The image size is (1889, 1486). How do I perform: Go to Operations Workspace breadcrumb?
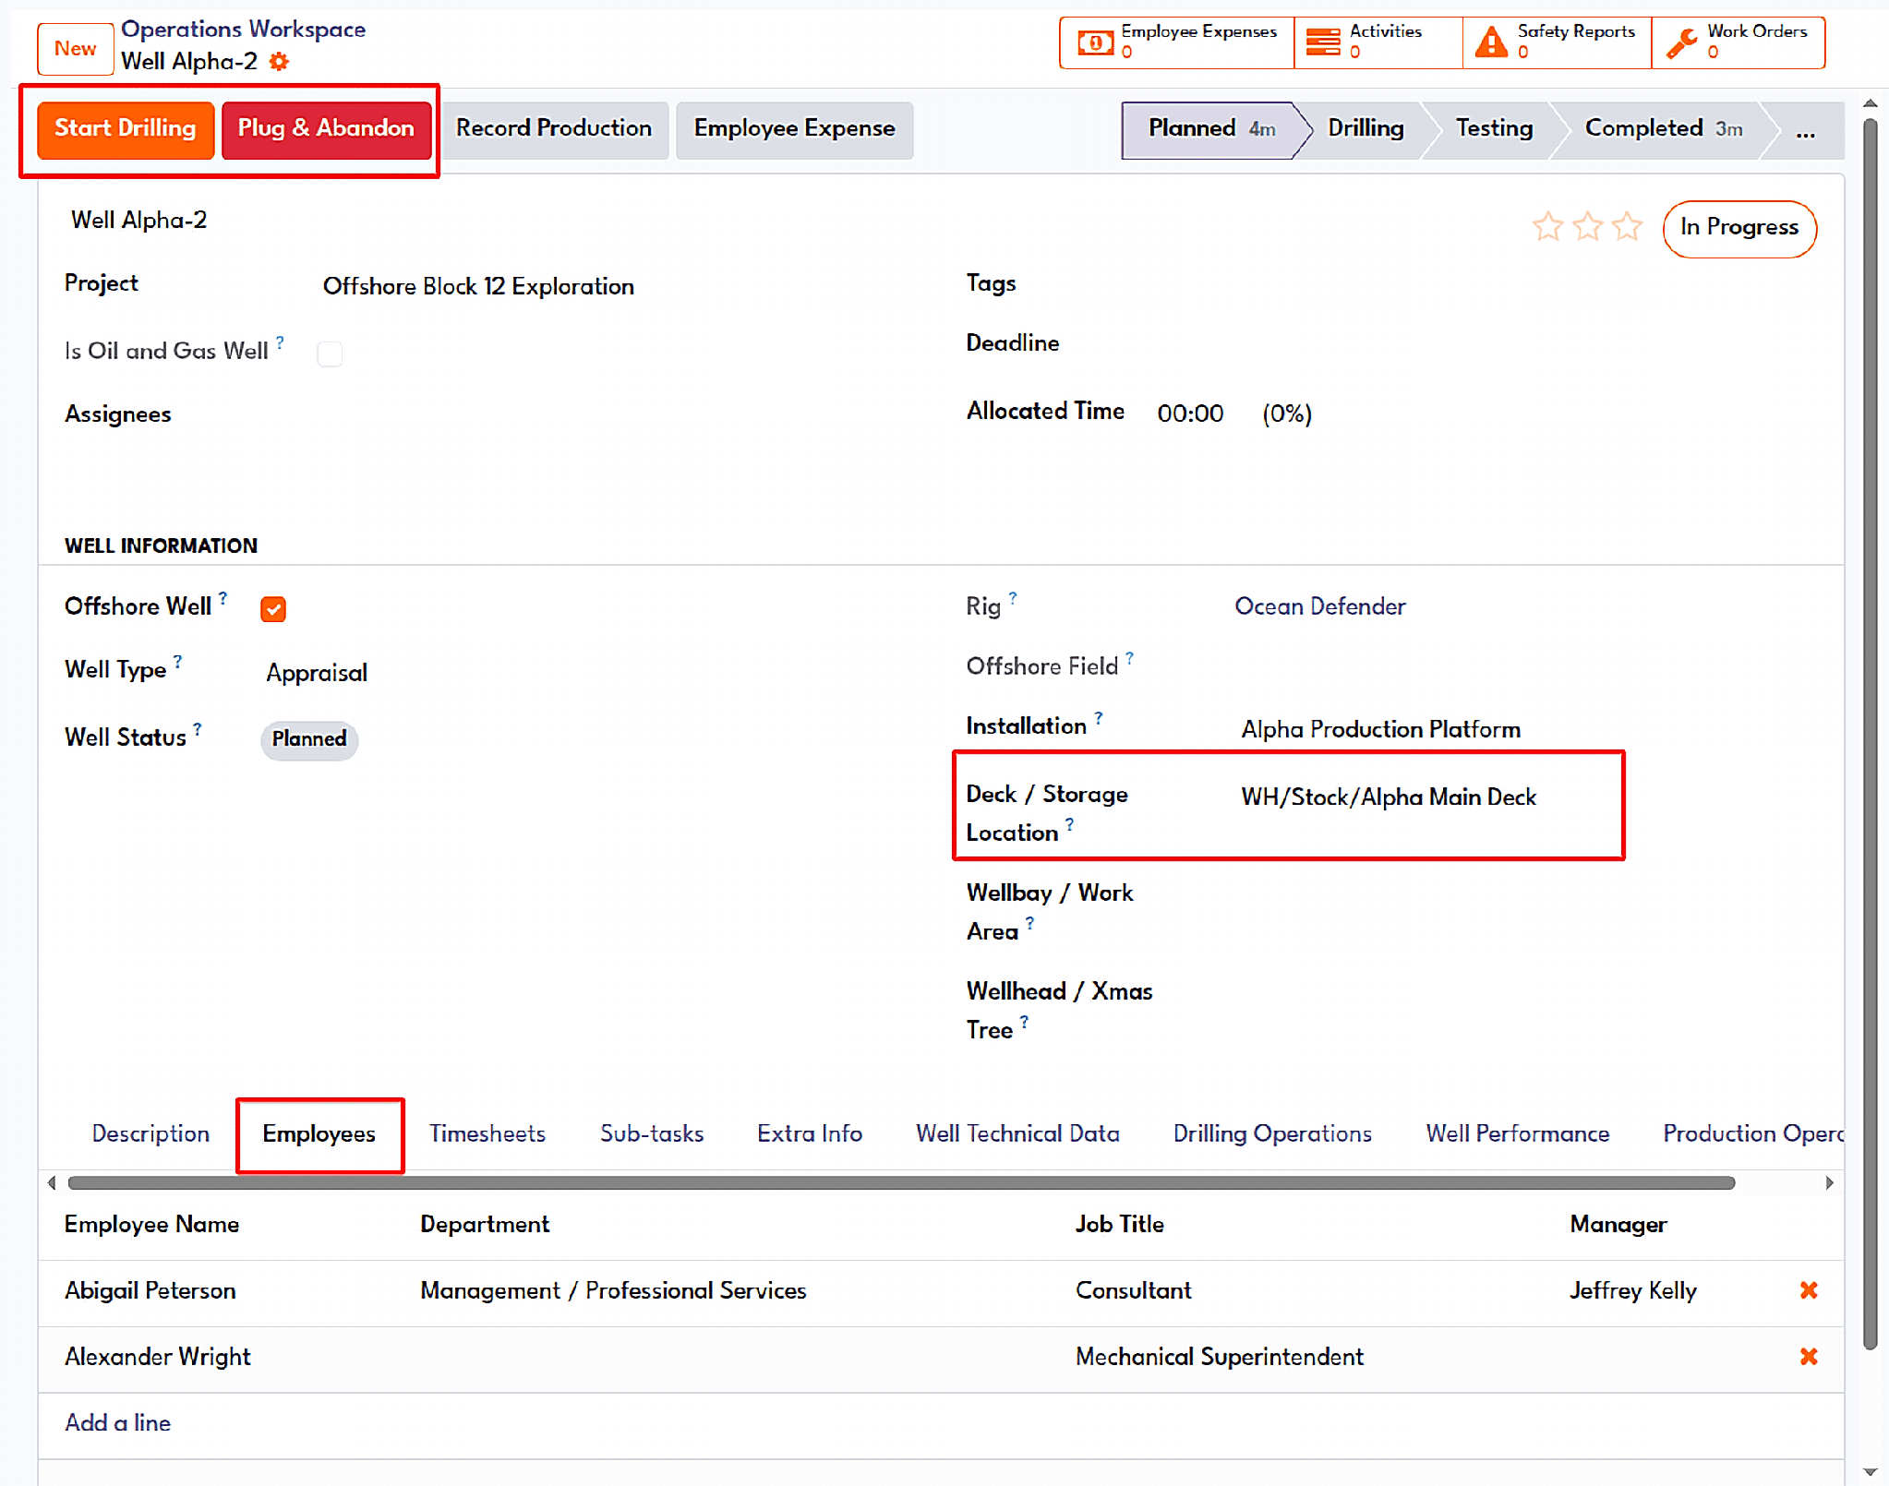[x=243, y=30]
